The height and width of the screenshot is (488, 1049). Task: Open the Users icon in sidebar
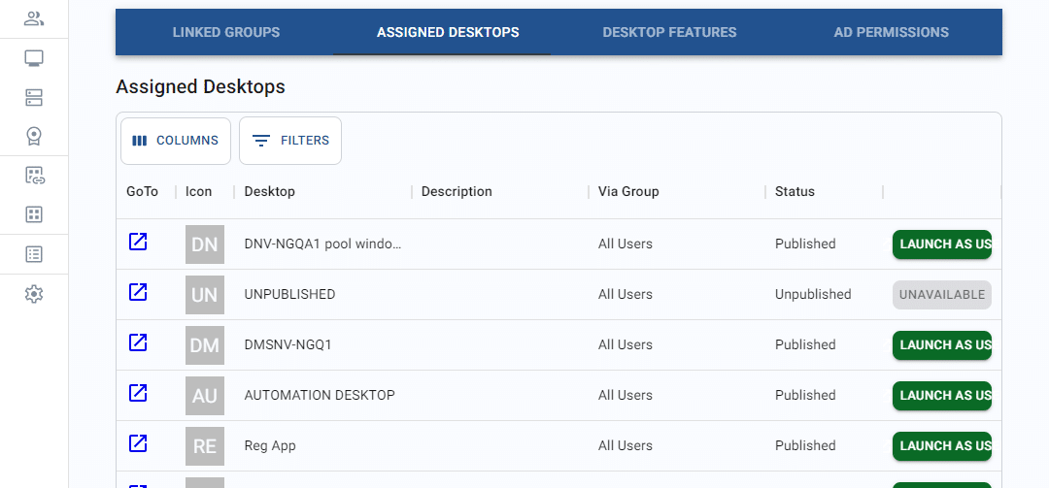(33, 18)
